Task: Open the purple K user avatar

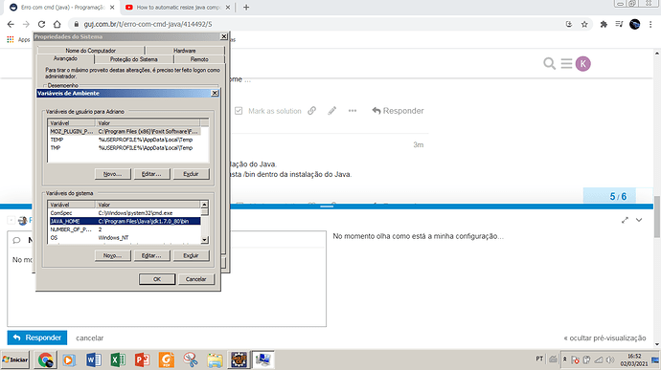Action: tap(583, 63)
